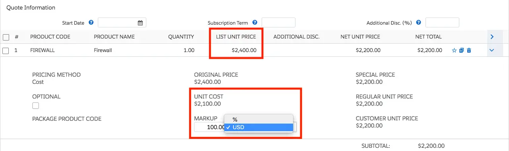Collapse the Firewall row details chevron
The width and height of the screenshot is (509, 151).
point(492,50)
